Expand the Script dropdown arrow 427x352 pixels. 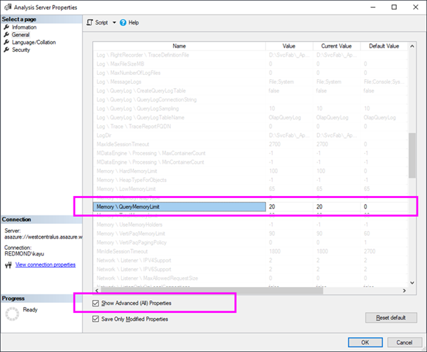(114, 22)
